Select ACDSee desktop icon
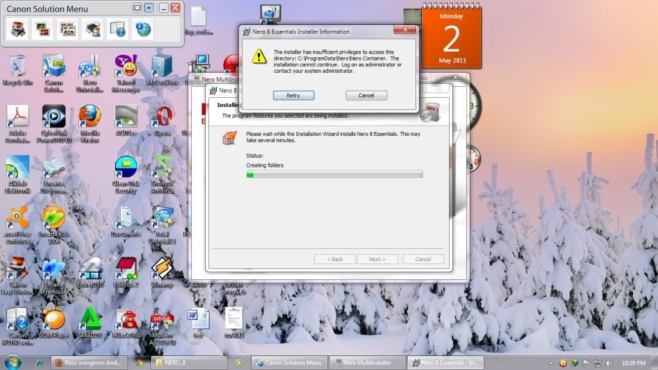Screen dimensions: 658x370 126,121
